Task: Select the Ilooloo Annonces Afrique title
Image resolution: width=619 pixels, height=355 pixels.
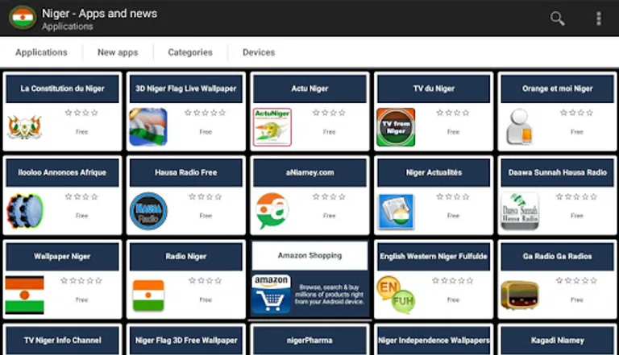Action: [x=62, y=173]
